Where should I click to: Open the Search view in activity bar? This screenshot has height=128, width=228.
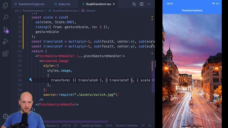[6, 17]
